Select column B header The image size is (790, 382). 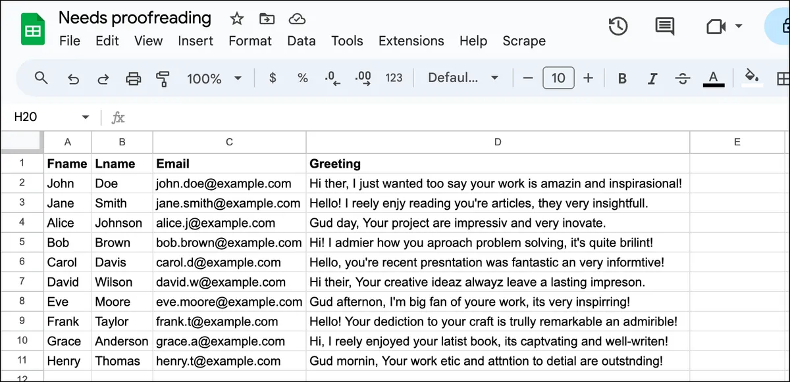point(122,142)
